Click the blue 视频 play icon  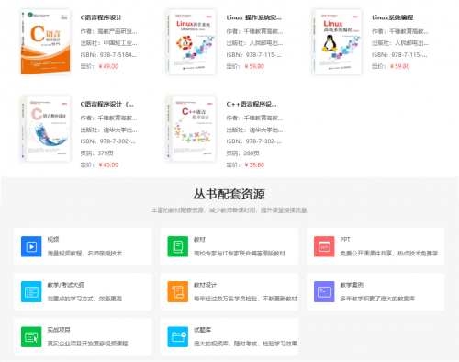pyautogui.click(x=31, y=246)
